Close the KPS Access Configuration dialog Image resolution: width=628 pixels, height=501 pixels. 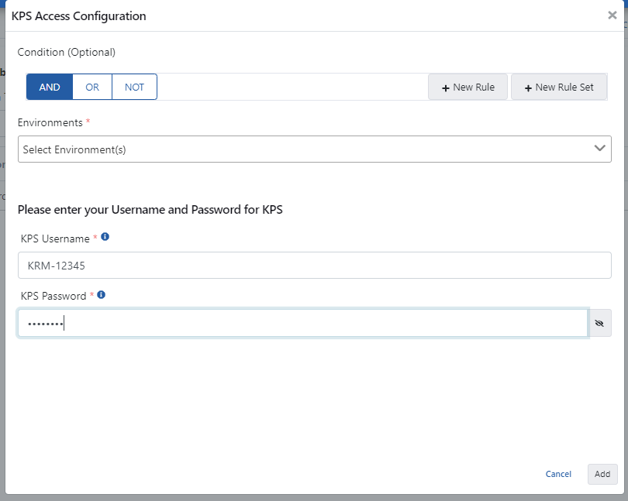[612, 15]
